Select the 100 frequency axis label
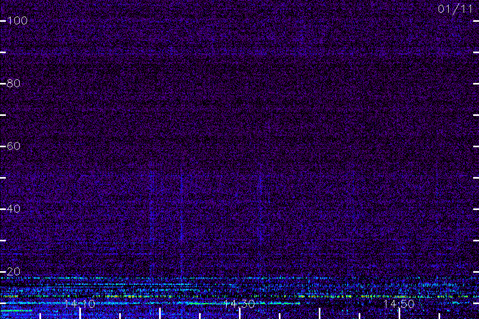The height and width of the screenshot is (319, 479). tap(17, 21)
